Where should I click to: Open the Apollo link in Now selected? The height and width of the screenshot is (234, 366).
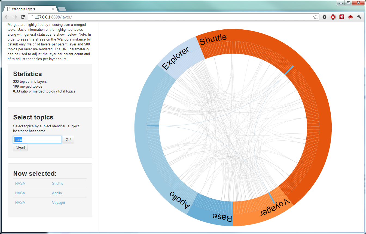[x=57, y=193]
